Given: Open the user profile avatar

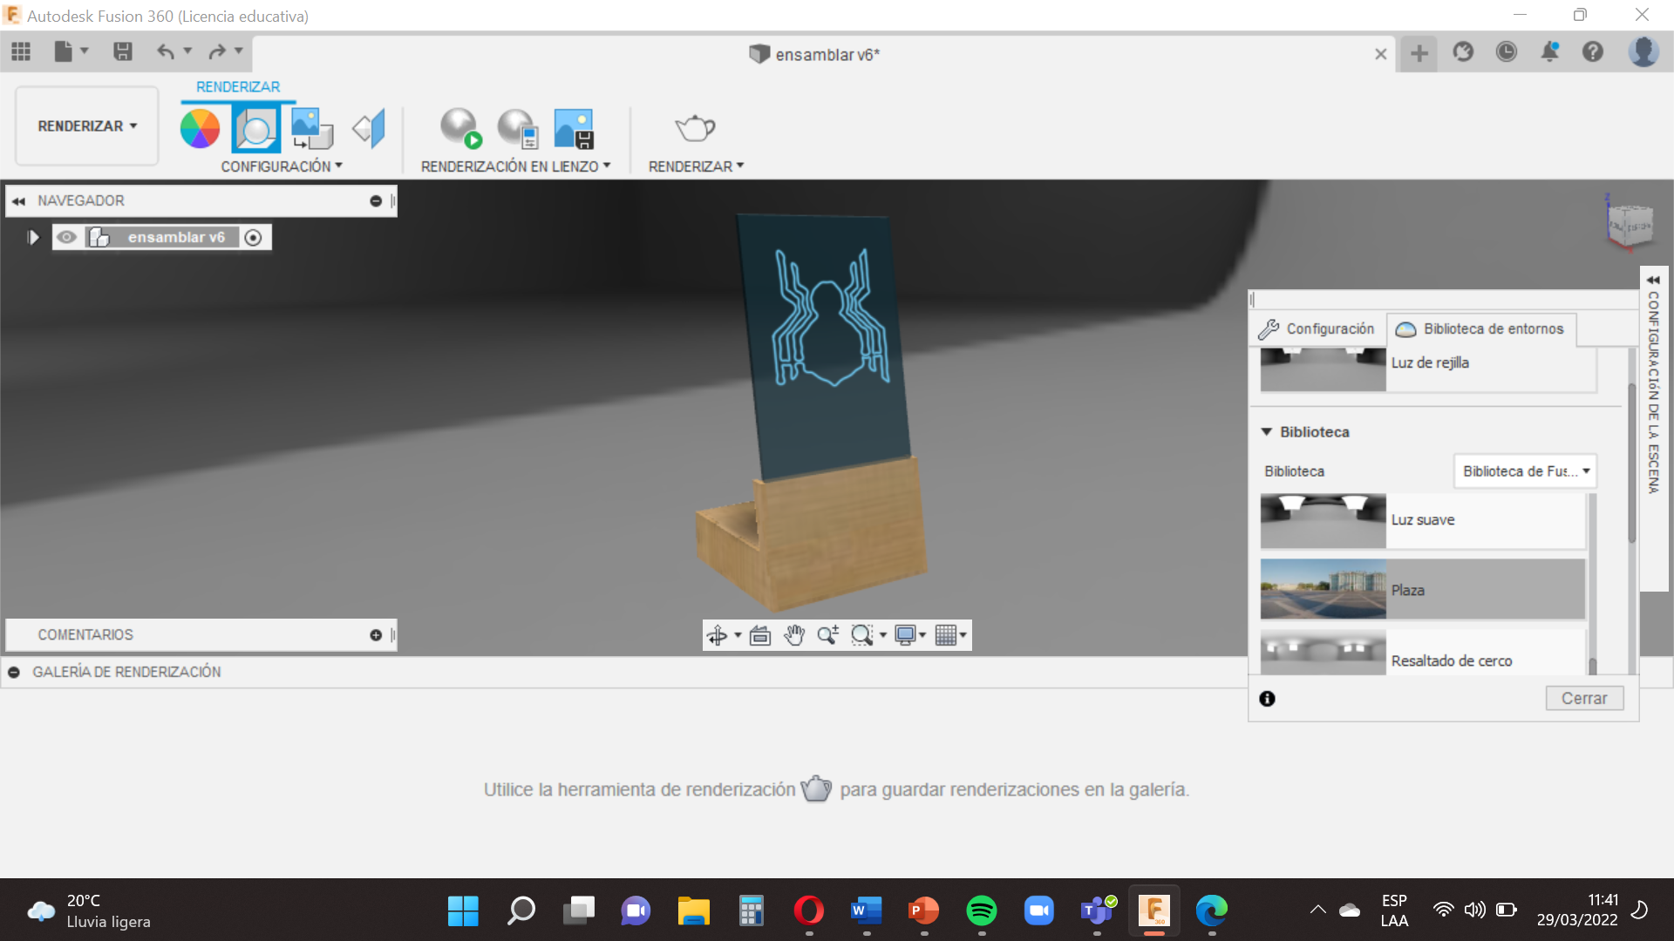Looking at the screenshot, I should 1643,52.
